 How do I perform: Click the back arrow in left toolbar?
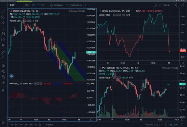[3, 45]
